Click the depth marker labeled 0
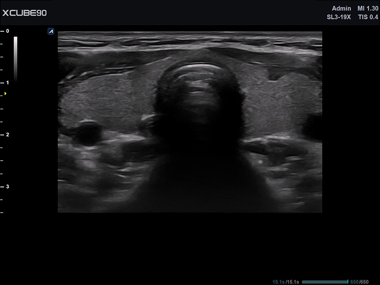Screen dimensions: 380x285 (7, 30)
